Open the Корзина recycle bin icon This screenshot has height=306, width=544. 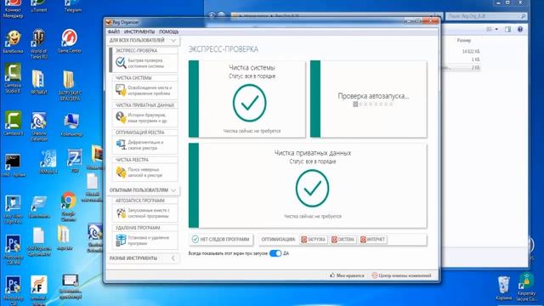[x=503, y=289]
